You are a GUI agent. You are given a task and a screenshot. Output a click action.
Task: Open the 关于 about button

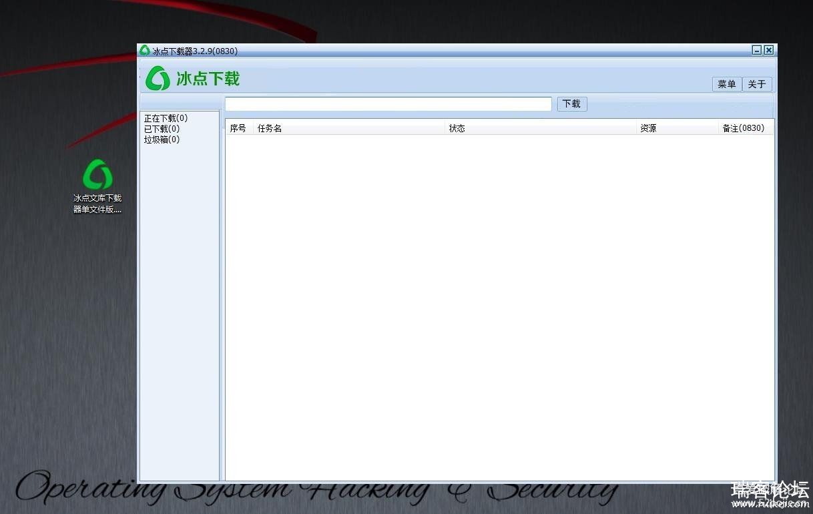[x=757, y=84]
